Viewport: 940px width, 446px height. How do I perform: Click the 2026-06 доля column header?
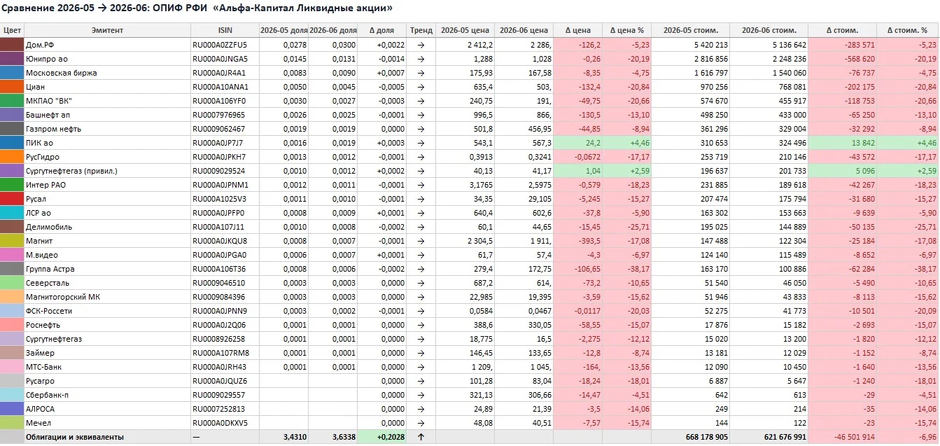[x=333, y=30]
